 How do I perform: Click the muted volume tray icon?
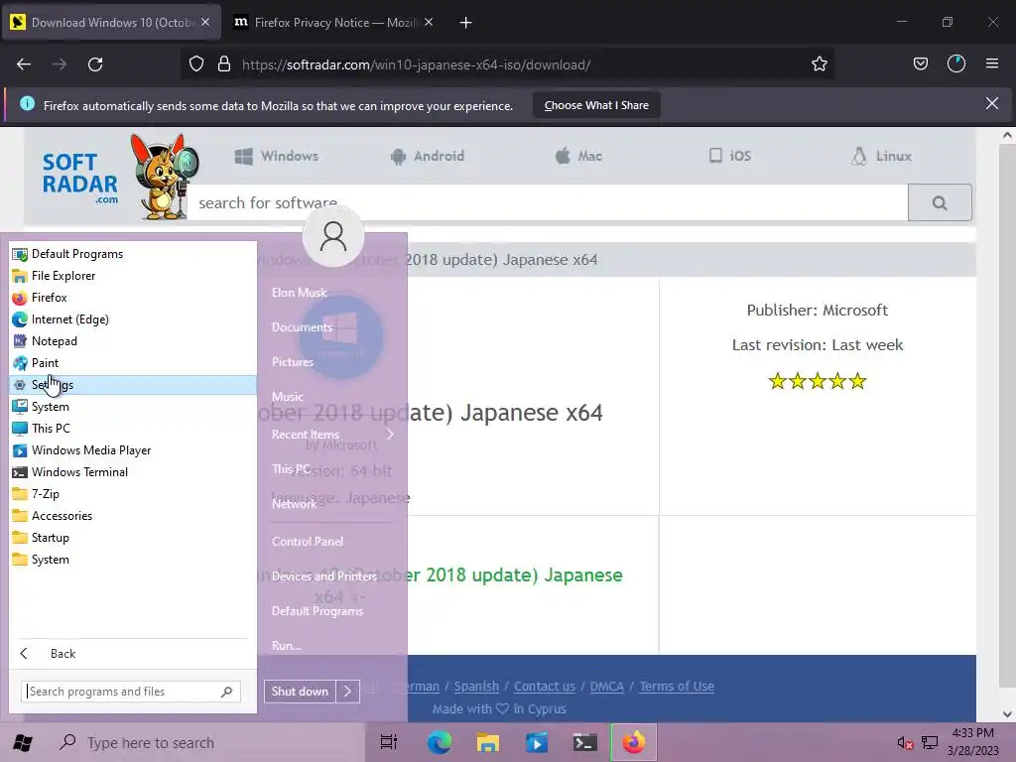point(905,743)
